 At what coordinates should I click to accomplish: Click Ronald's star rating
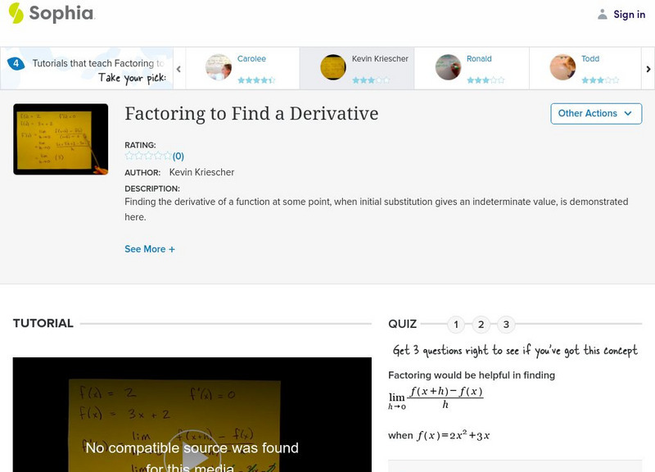486,79
